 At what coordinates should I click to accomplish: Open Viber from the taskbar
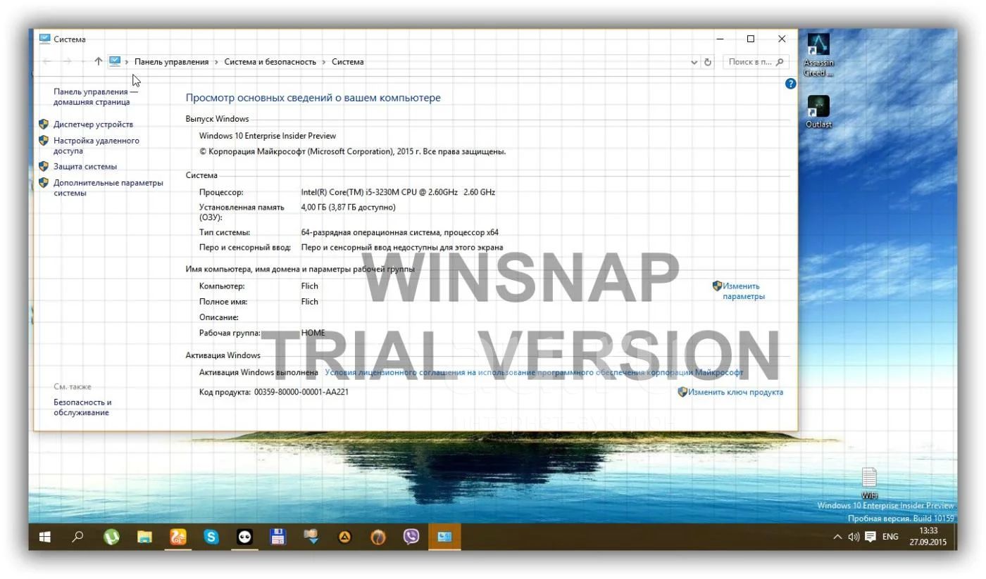tap(411, 537)
